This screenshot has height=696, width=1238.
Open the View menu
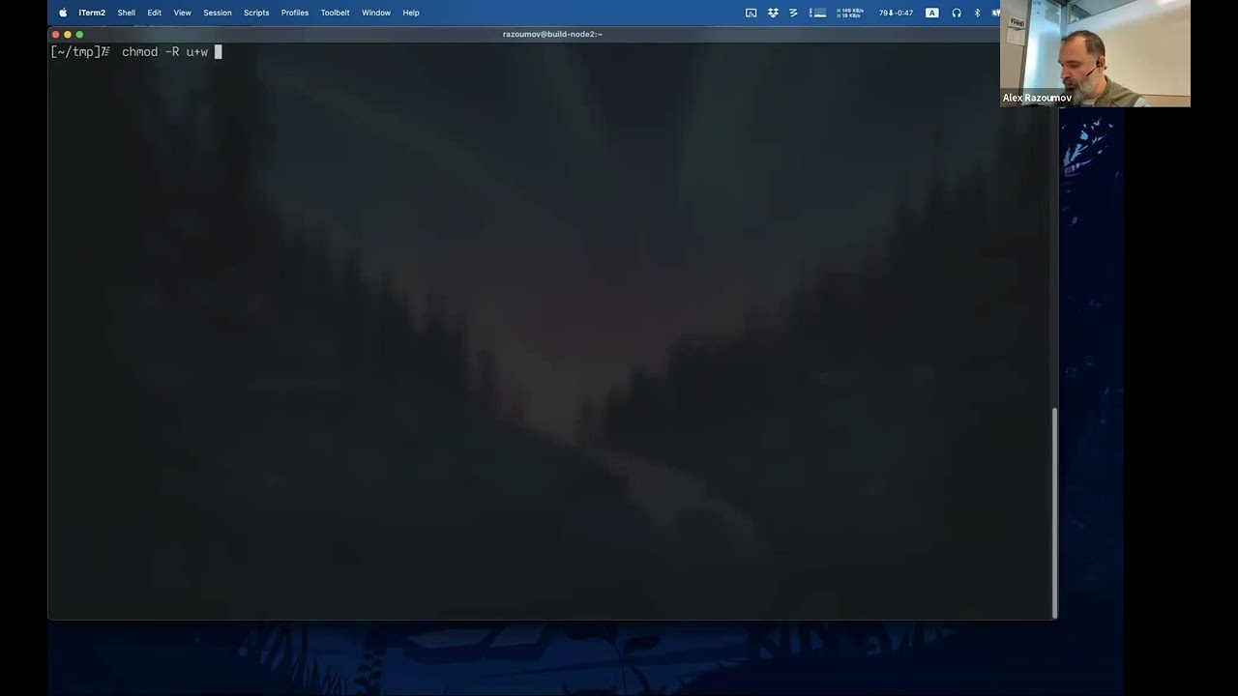(x=182, y=13)
